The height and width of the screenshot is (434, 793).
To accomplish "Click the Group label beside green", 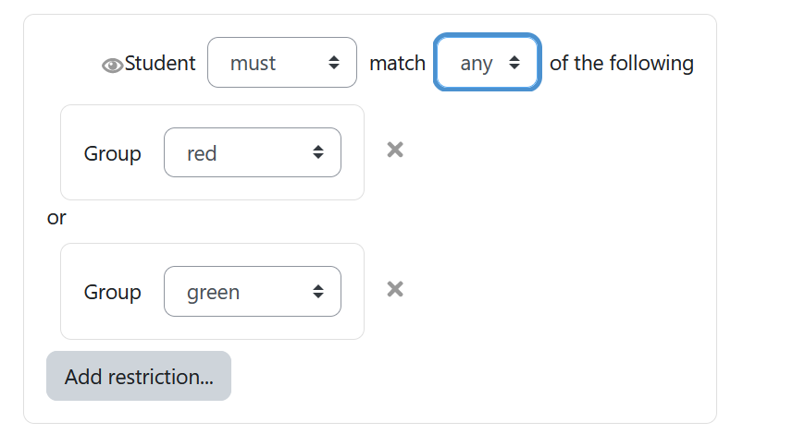I will pos(112,292).
